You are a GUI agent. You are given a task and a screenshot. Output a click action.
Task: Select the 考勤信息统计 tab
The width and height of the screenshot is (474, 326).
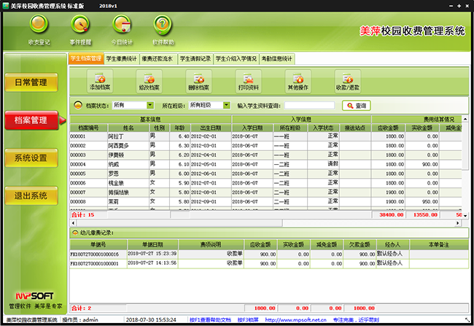(277, 58)
